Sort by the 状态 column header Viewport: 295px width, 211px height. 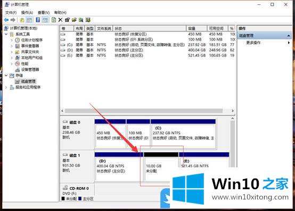click(150, 28)
